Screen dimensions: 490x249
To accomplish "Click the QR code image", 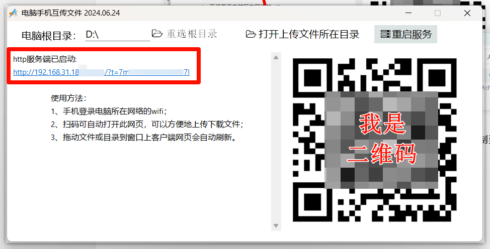I will coord(374,140).
